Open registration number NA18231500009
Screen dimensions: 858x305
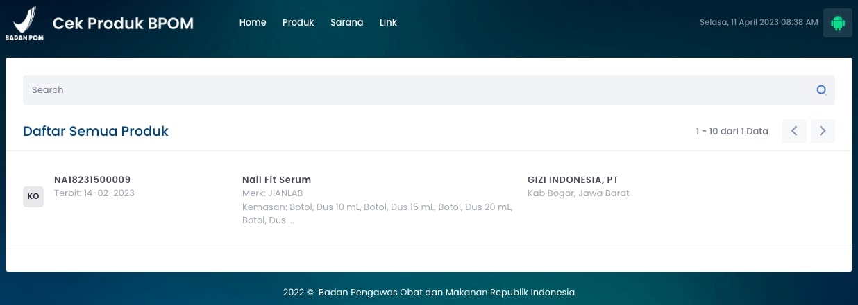click(x=92, y=180)
